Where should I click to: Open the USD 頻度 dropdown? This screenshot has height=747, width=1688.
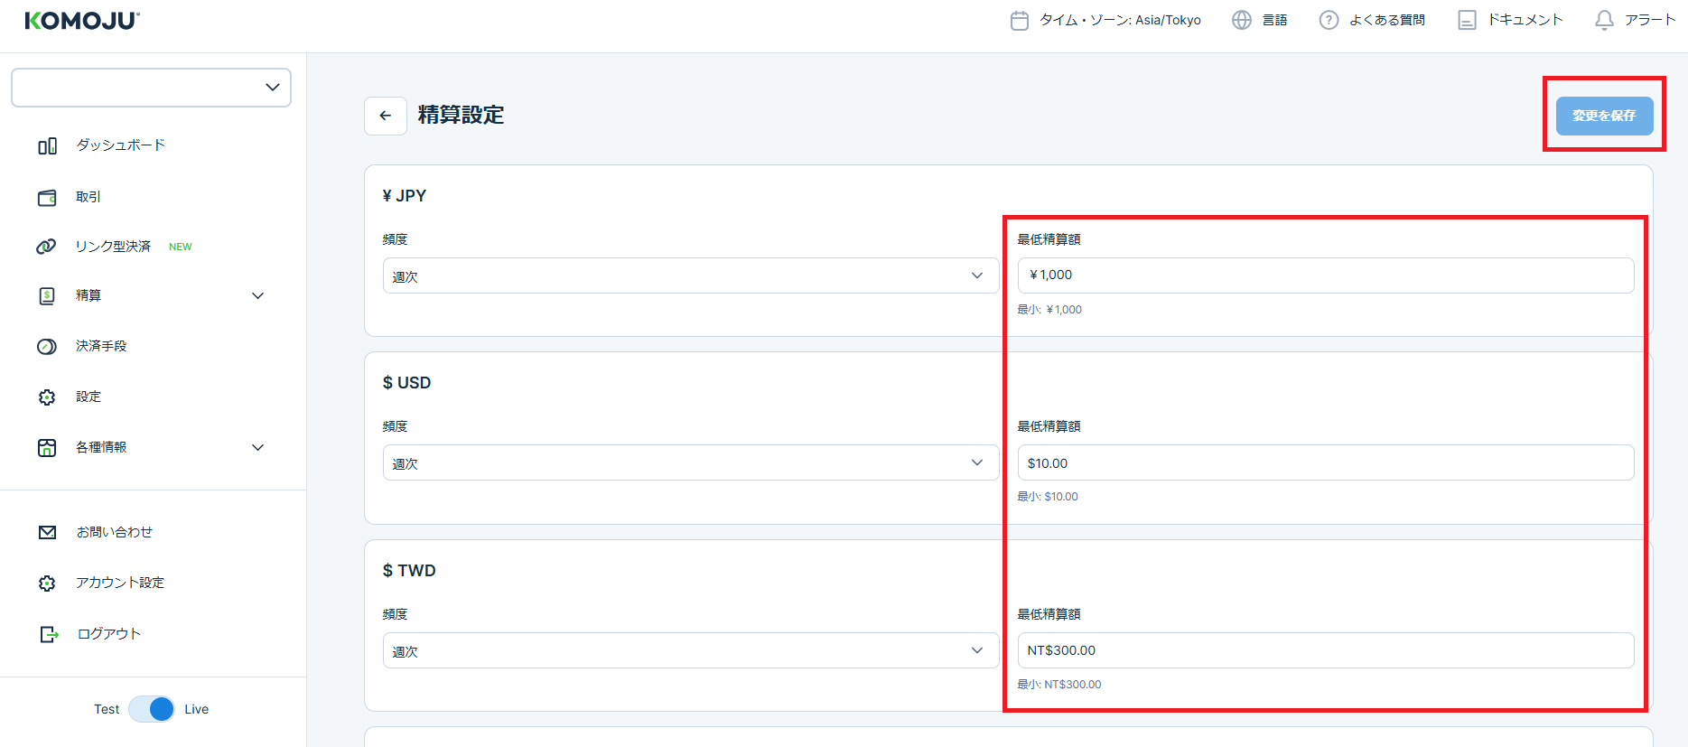(690, 462)
